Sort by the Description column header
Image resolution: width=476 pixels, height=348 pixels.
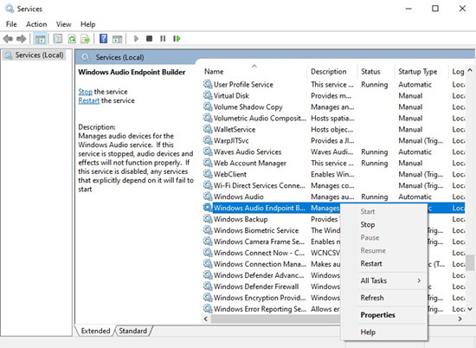[x=332, y=71]
